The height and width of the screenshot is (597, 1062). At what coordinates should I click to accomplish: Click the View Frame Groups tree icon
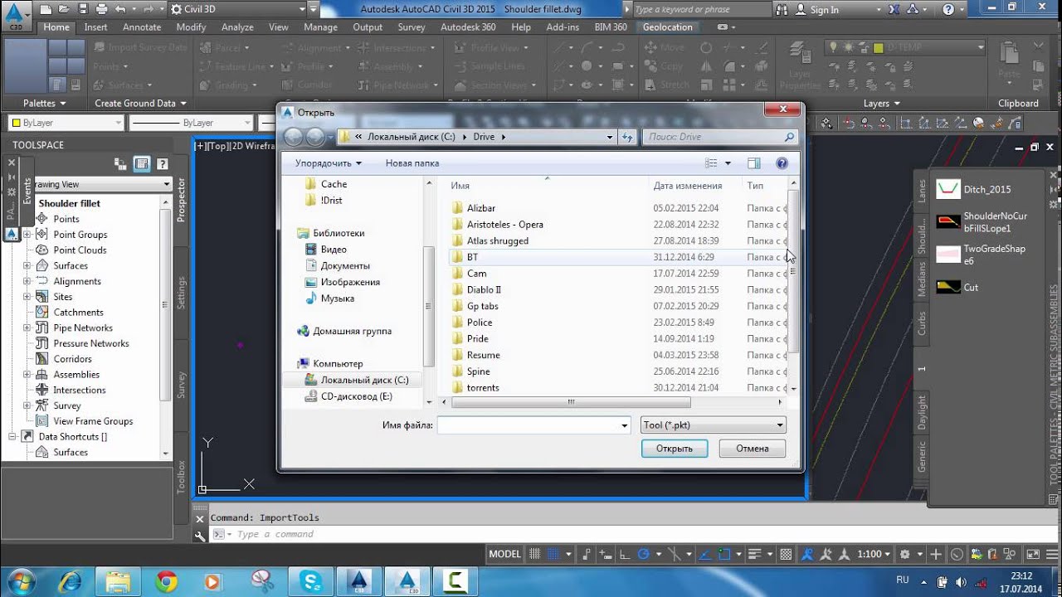[41, 421]
